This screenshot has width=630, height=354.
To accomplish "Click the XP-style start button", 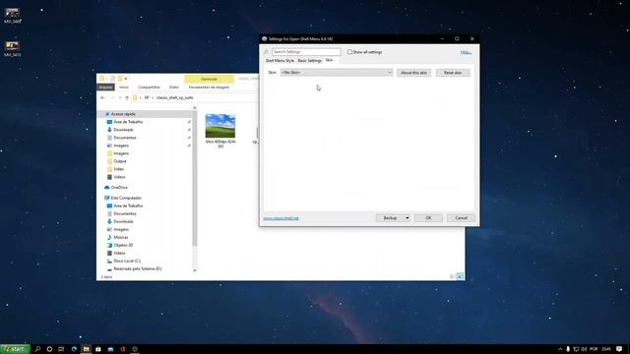I will (x=15, y=349).
